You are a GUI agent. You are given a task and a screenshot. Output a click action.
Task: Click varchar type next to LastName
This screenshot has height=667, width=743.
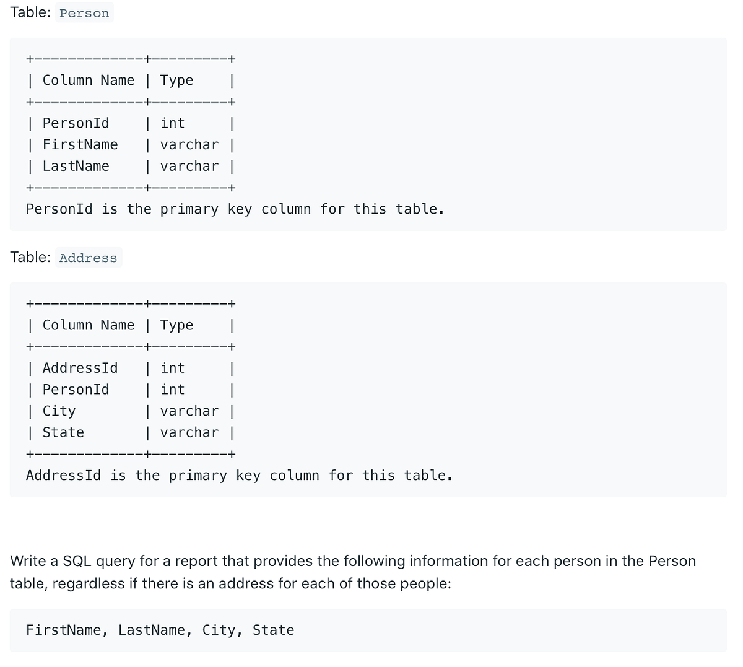pos(189,167)
